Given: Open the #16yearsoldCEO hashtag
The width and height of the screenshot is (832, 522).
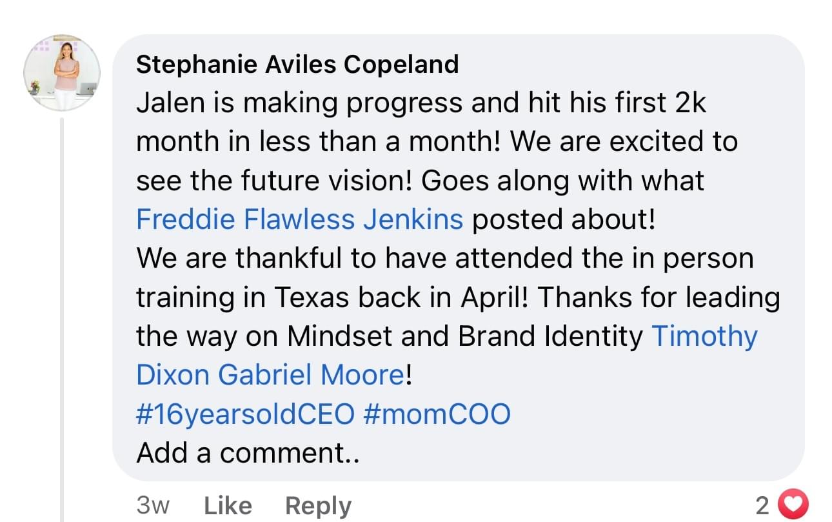Looking at the screenshot, I should tap(245, 414).
